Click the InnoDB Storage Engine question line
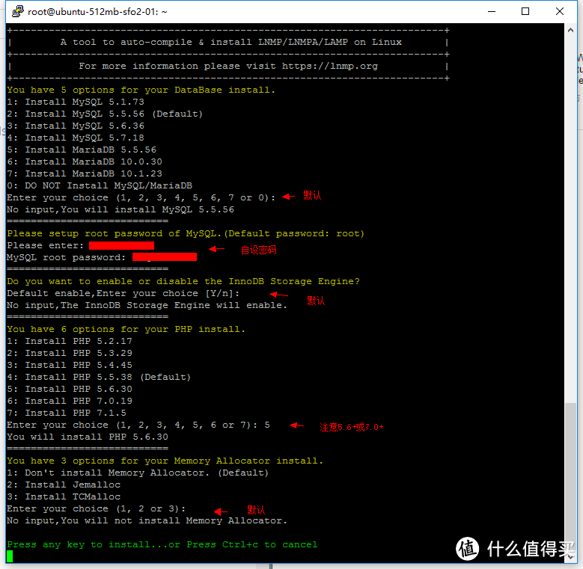Image resolution: width=583 pixels, height=569 pixels. pyautogui.click(x=183, y=281)
